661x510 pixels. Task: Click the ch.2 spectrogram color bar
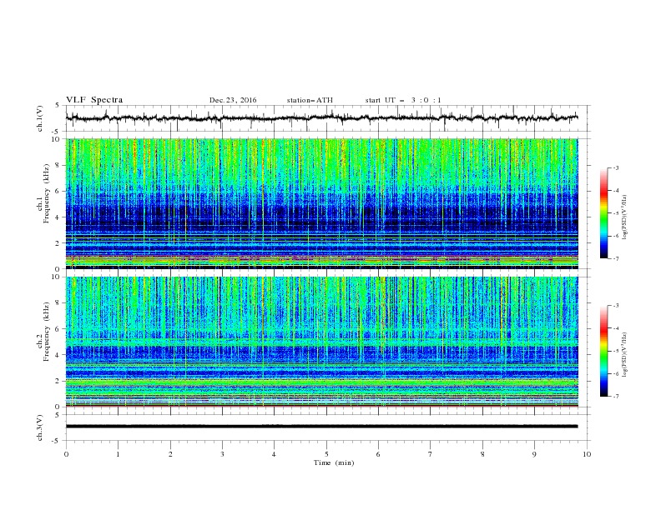[x=603, y=351]
